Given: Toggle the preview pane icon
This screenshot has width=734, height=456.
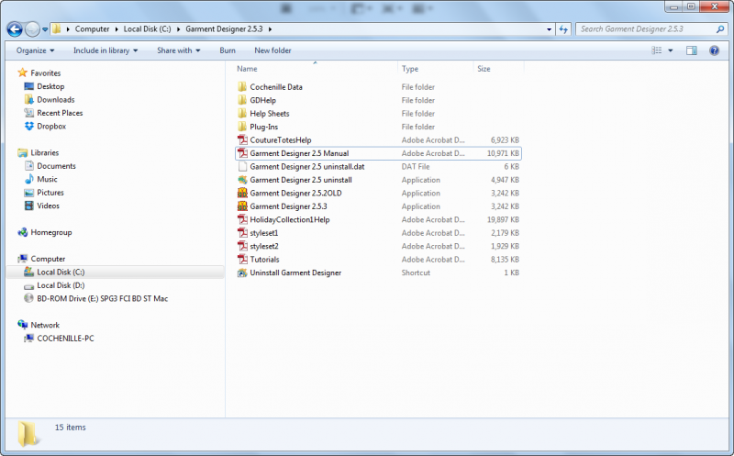Looking at the screenshot, I should [x=692, y=50].
